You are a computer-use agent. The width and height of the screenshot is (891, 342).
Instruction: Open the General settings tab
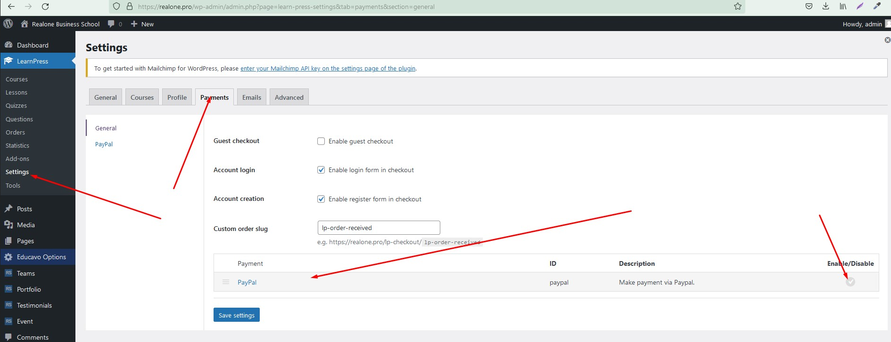click(x=106, y=97)
